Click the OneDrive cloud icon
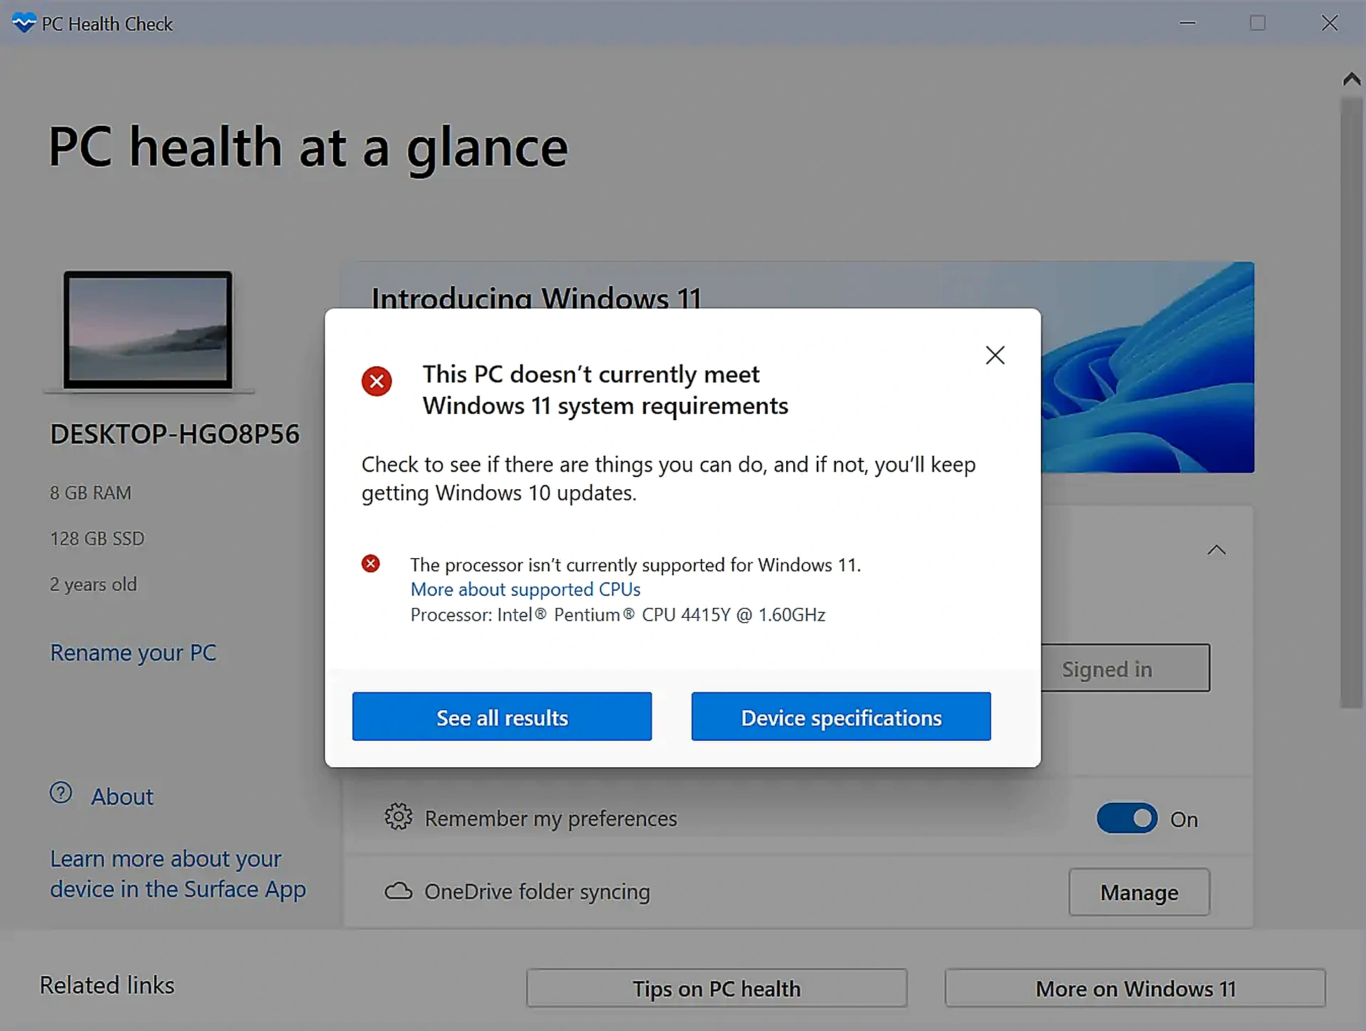The image size is (1366, 1031). (x=398, y=891)
